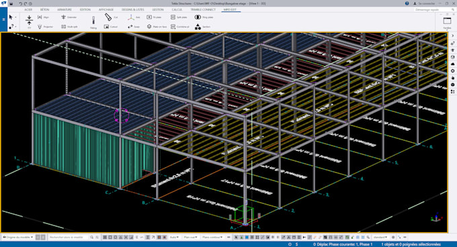This screenshot has height=247, width=457.
Task: Open the help question mark icon
Action: pyautogui.click(x=407, y=3)
